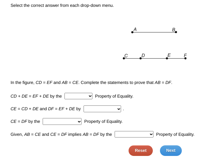
Task: Click segment DE between points D and E
Action: [154, 58]
